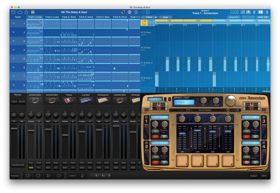This screenshot has height=193, width=280.
Task: Open sample slot 2 name display
Action: click(160, 143)
